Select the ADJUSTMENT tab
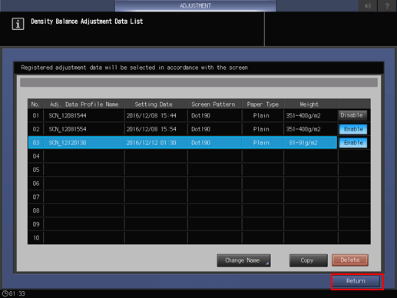 point(195,5)
